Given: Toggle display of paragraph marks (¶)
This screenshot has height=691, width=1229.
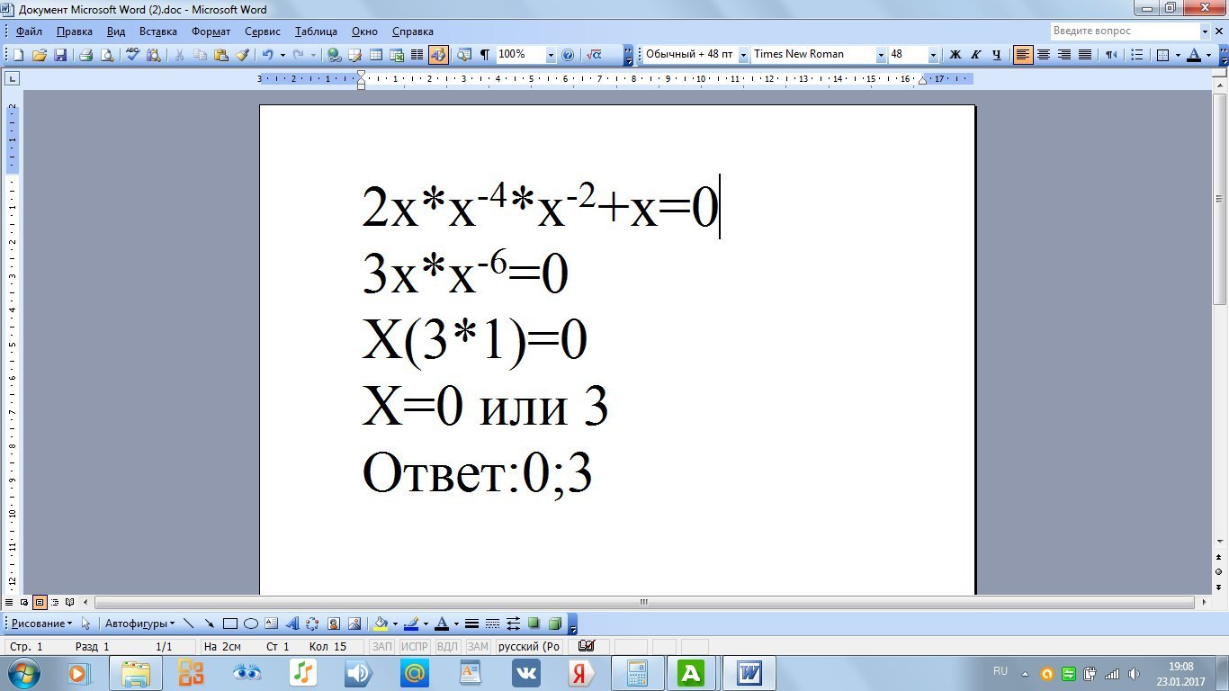Looking at the screenshot, I should pos(485,55).
